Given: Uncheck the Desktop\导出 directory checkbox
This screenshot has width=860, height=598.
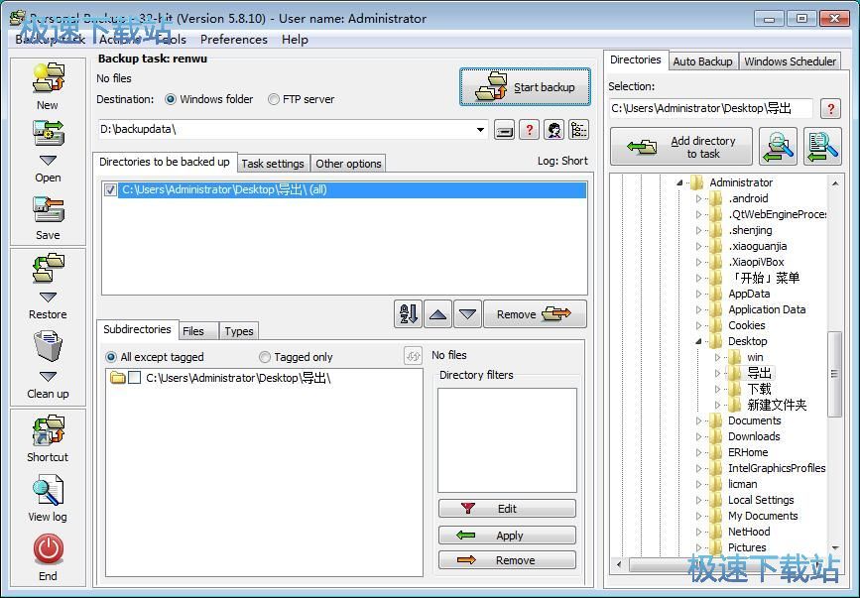Looking at the screenshot, I should (110, 189).
